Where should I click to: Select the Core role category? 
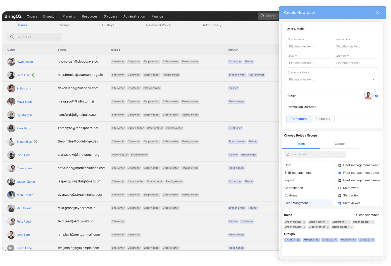pyautogui.click(x=288, y=165)
